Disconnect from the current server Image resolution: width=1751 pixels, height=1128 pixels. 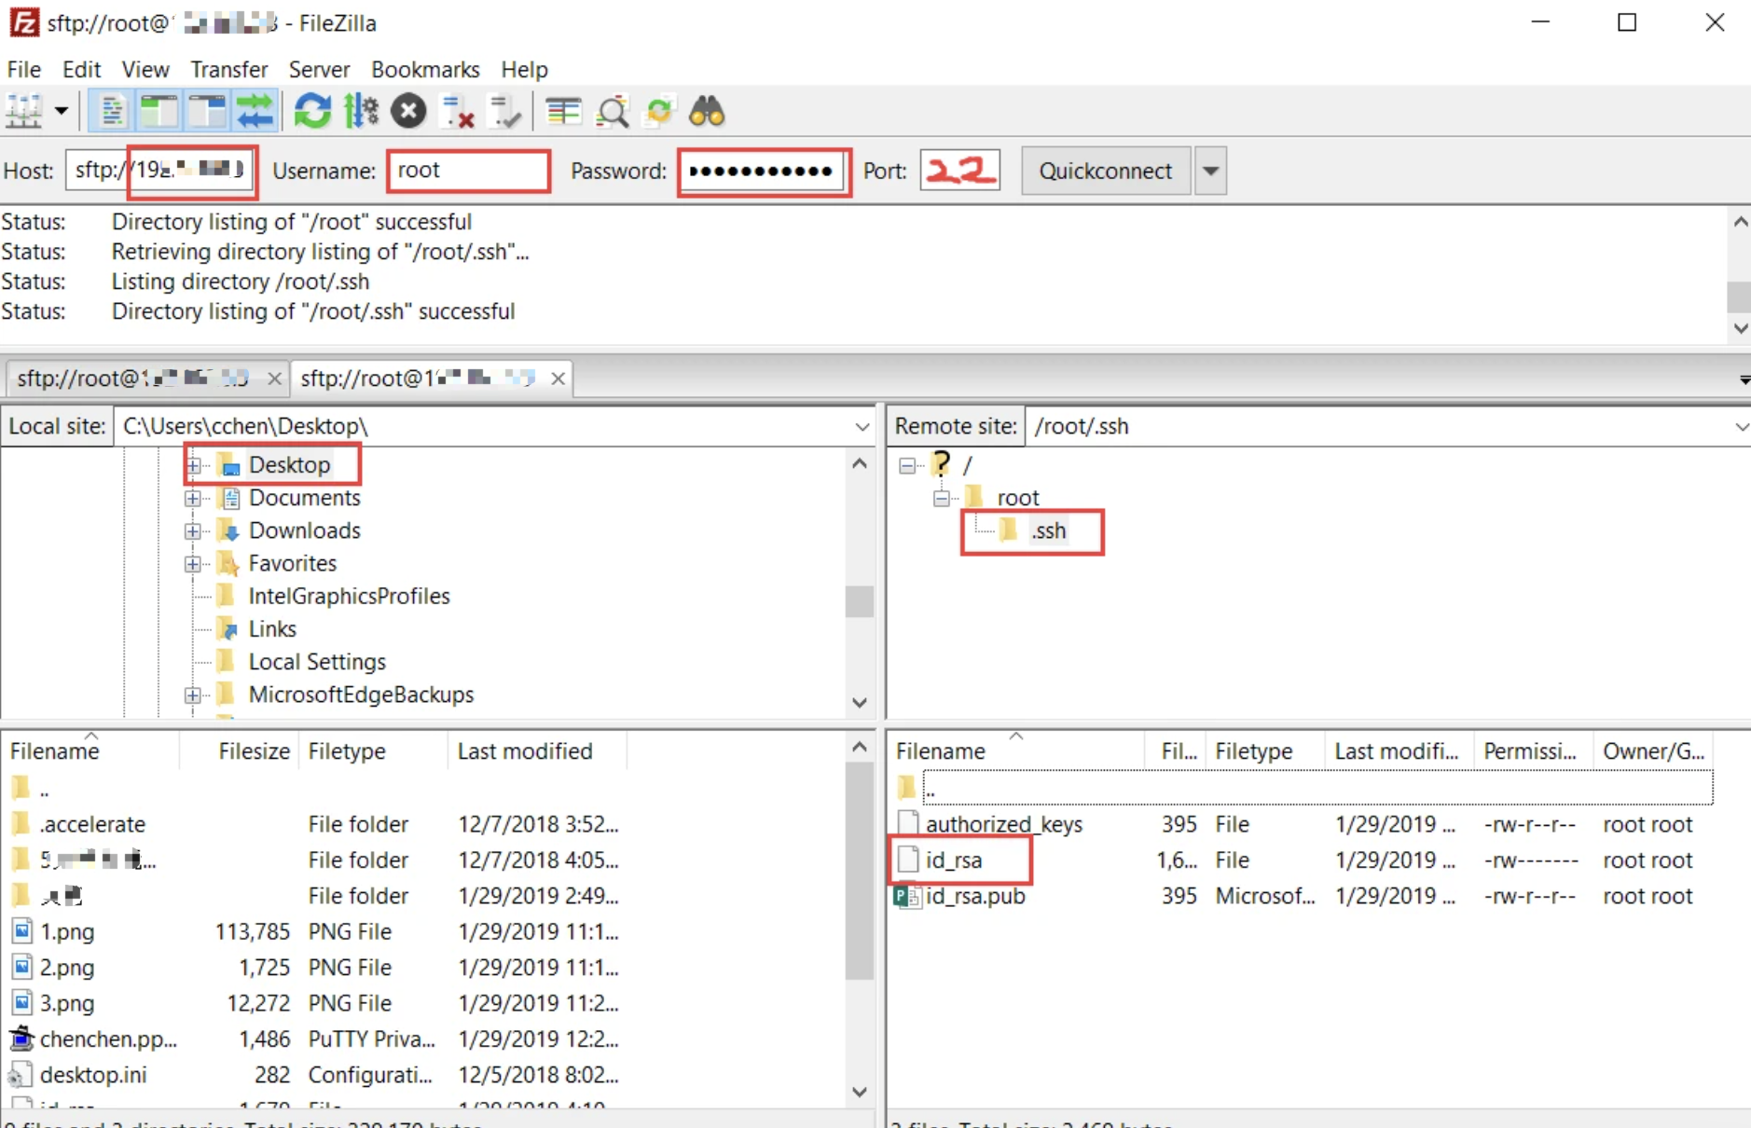click(458, 112)
